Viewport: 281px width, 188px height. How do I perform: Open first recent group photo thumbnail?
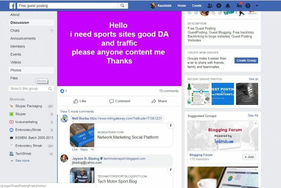tap(198, 94)
